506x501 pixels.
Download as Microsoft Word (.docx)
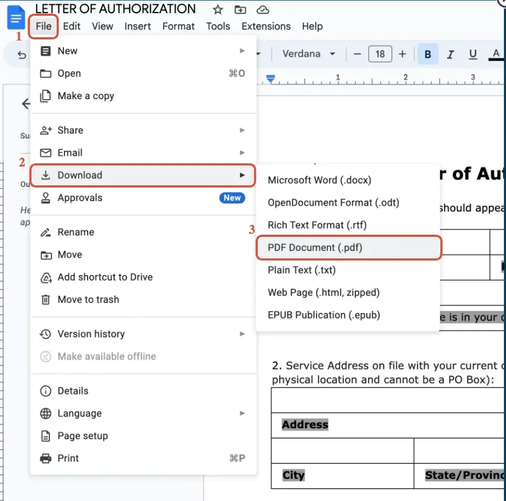[x=348, y=180]
